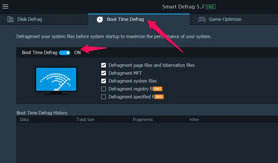Sort history by the Fragments column

[x=143, y=119]
